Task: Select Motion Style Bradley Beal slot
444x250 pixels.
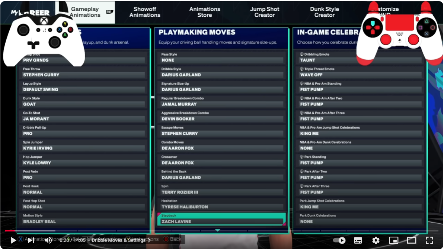Action: (83, 219)
